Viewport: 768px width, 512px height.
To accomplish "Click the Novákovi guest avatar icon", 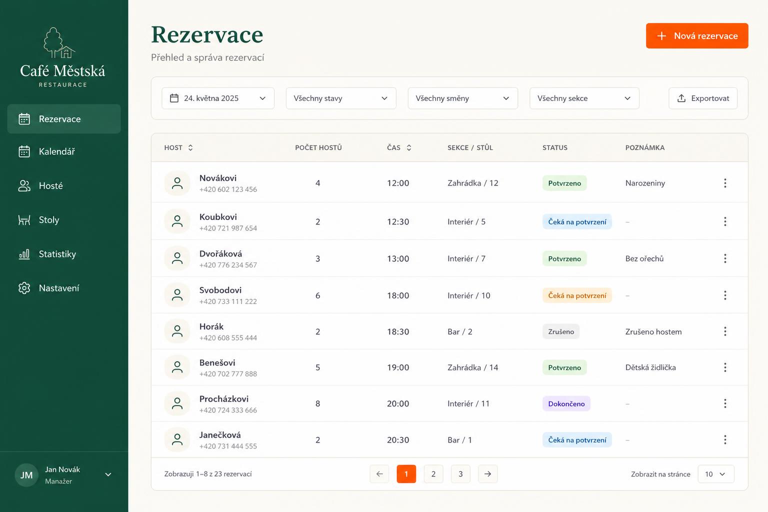I will [177, 183].
